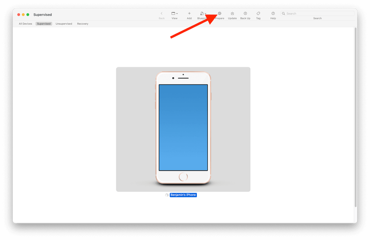Click the Benjamin's iPhone name label

coord(183,195)
